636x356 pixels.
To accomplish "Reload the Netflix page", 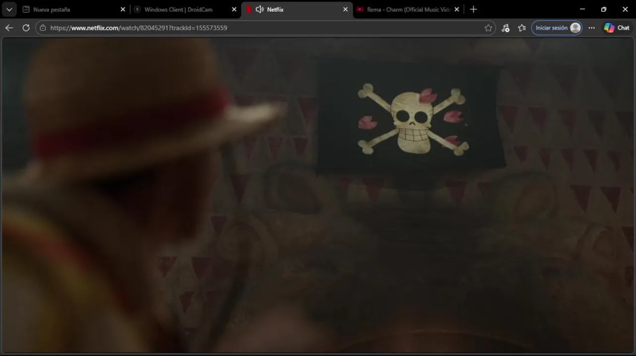I will click(26, 28).
